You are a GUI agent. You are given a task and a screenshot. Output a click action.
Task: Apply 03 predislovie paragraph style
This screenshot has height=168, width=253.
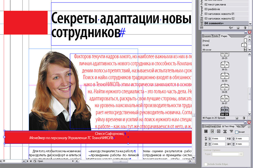tap(225, 9)
